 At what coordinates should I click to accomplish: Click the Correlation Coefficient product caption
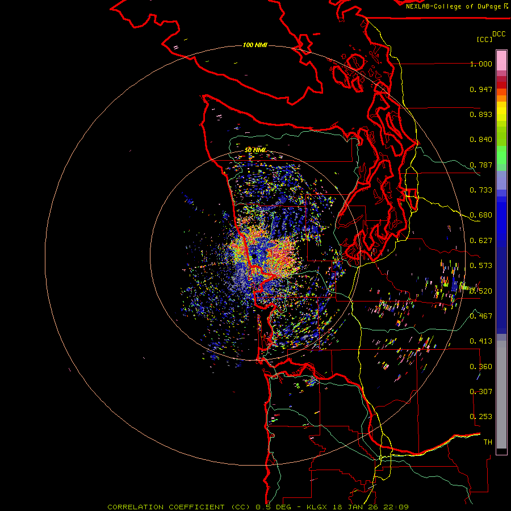[258, 507]
